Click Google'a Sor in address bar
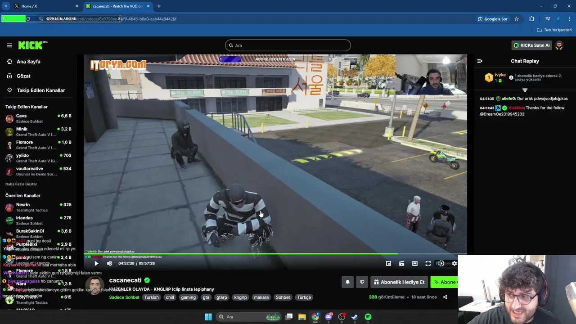The height and width of the screenshot is (324, 576). click(493, 19)
